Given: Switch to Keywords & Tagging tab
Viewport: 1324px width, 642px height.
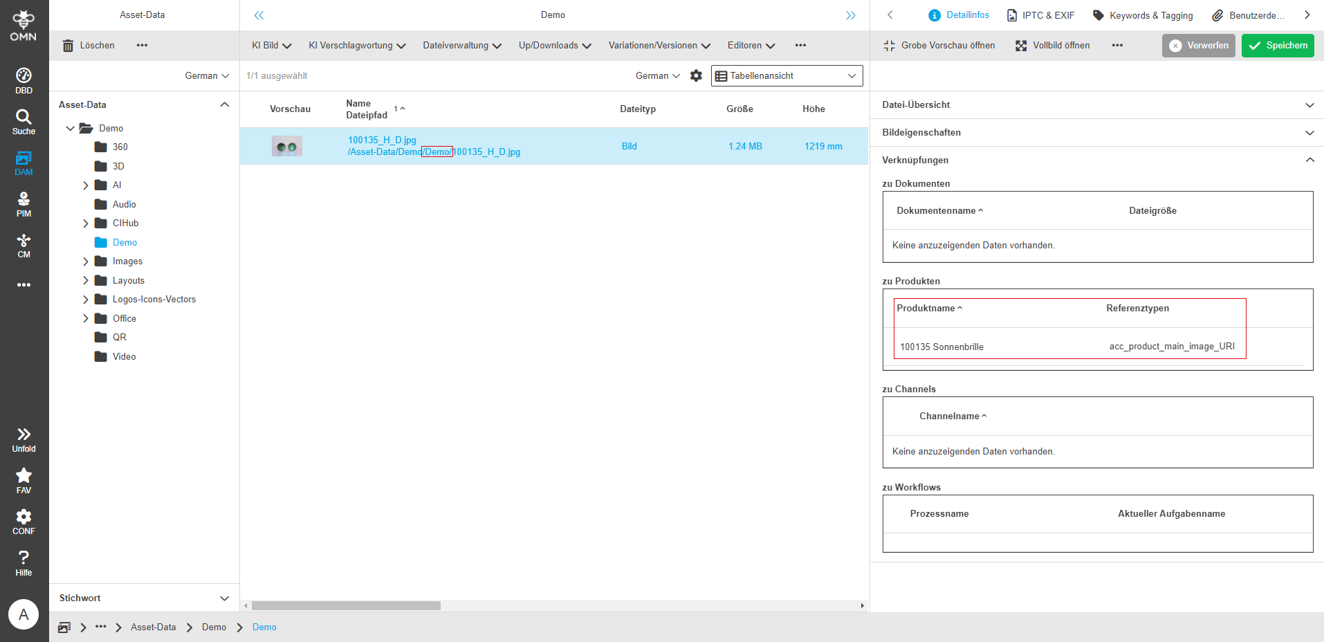Looking at the screenshot, I should pos(1142,15).
